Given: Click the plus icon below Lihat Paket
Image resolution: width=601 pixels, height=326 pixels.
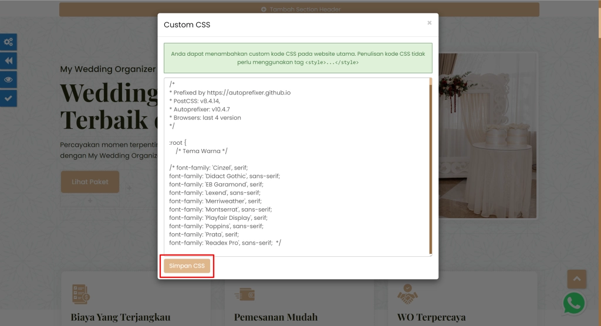Looking at the screenshot, I should tap(90, 201).
